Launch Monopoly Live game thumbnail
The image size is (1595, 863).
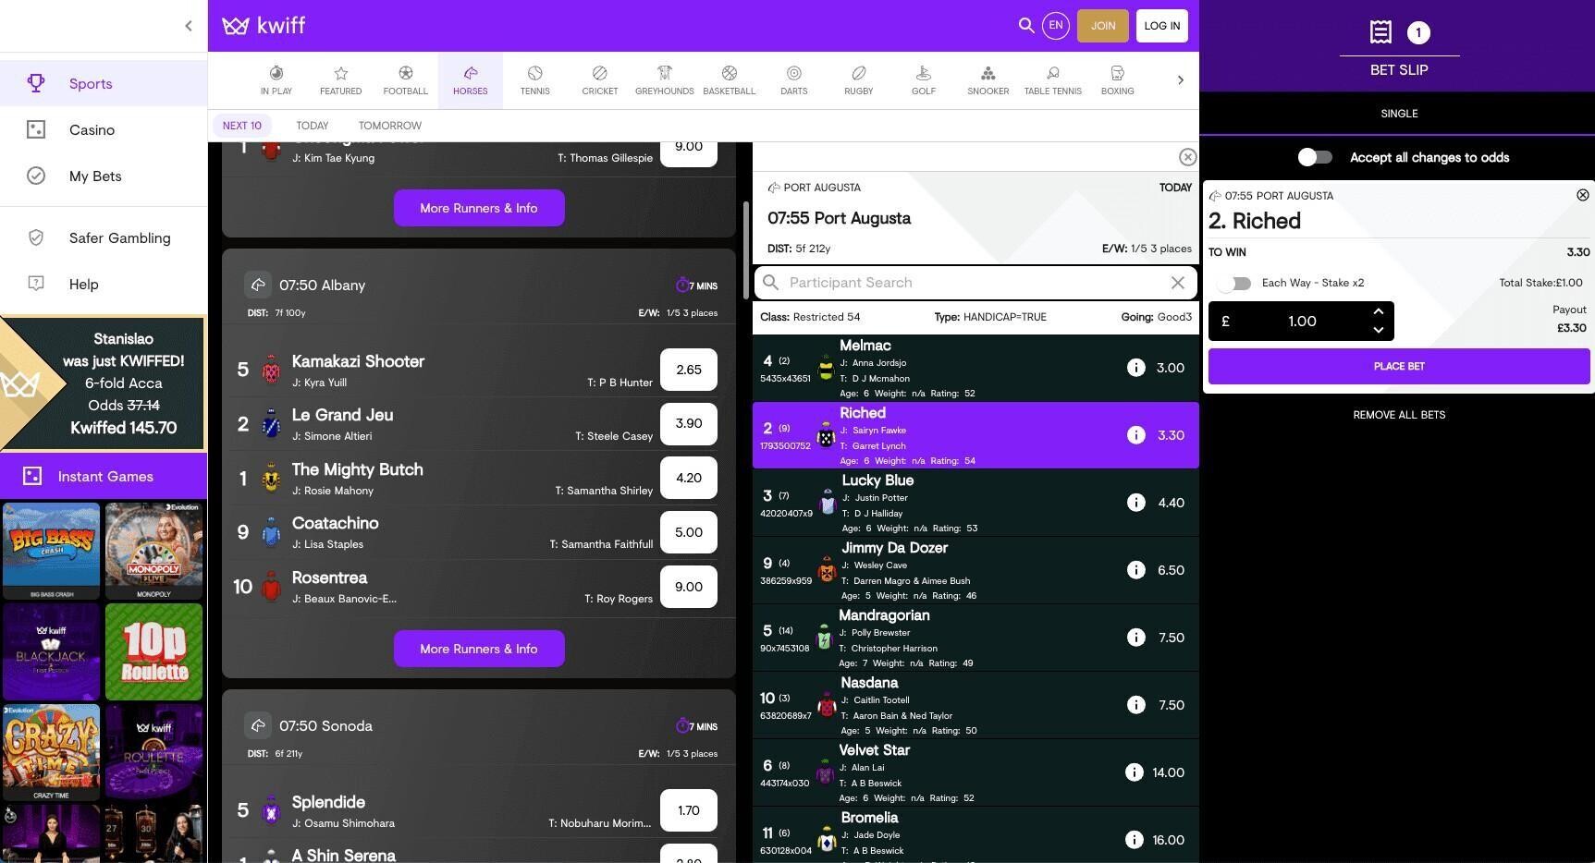pos(153,551)
